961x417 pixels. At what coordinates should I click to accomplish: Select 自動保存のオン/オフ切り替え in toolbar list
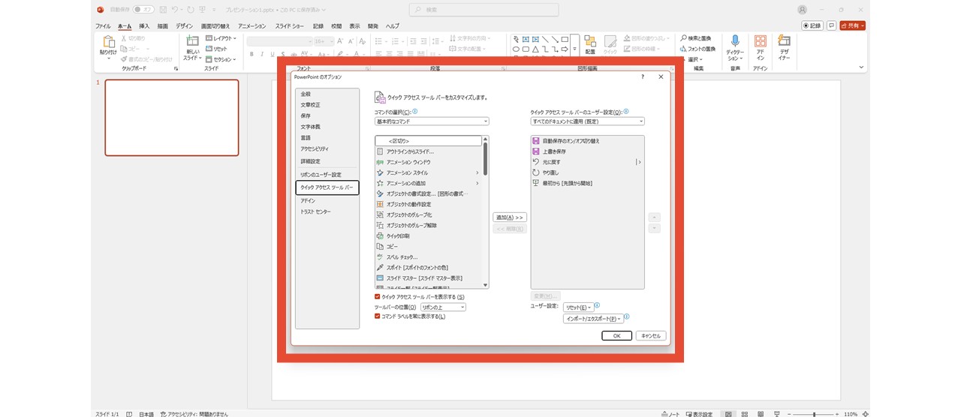[x=587, y=141]
